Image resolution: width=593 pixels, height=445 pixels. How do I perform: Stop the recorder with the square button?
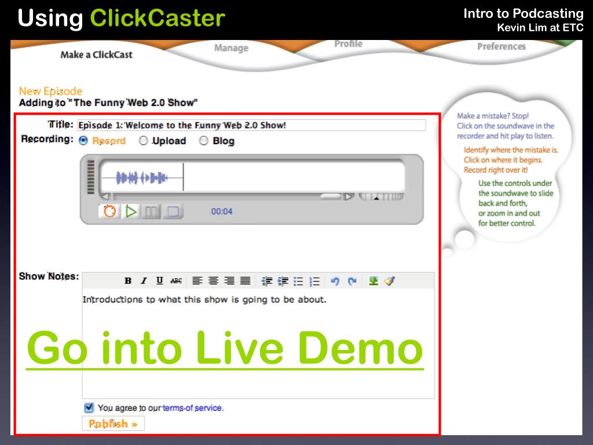(x=173, y=211)
